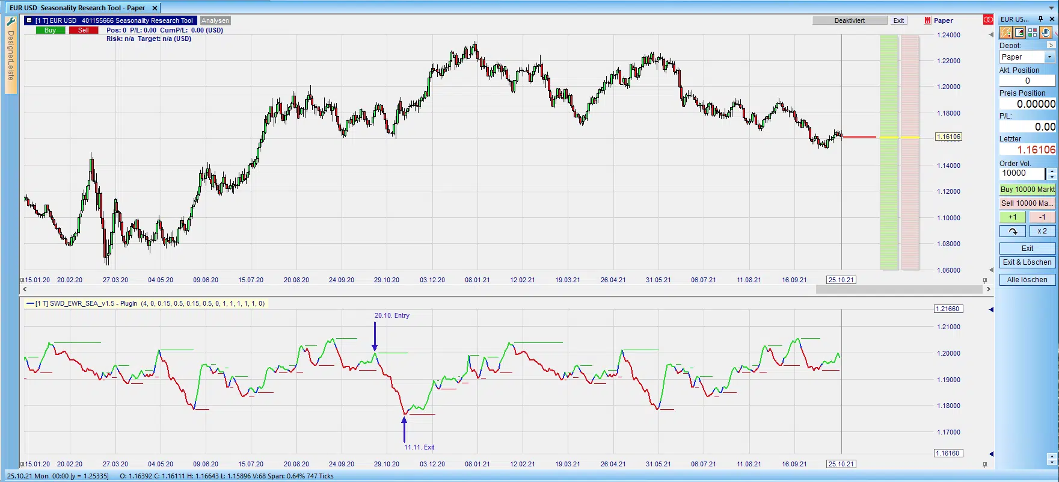Click the chart horizontal scrollbar thumb
The image size is (1059, 482).
899,289
